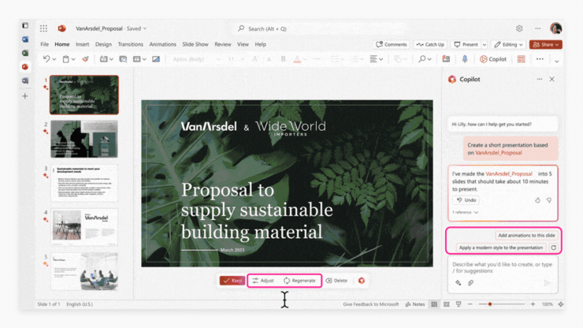The height and width of the screenshot is (328, 583).
Task: Click the attach paperclip icon
Action: [x=470, y=283]
